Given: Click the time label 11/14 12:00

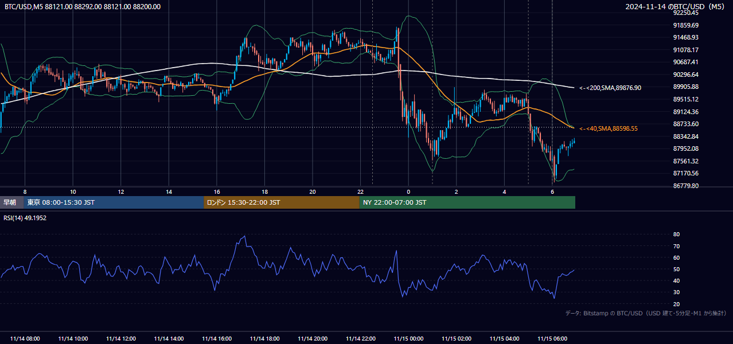Looking at the screenshot, I should (x=121, y=338).
